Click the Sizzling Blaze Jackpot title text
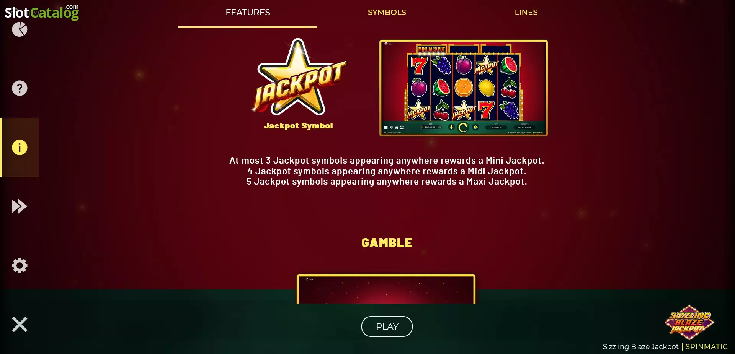The image size is (735, 354). point(640,347)
